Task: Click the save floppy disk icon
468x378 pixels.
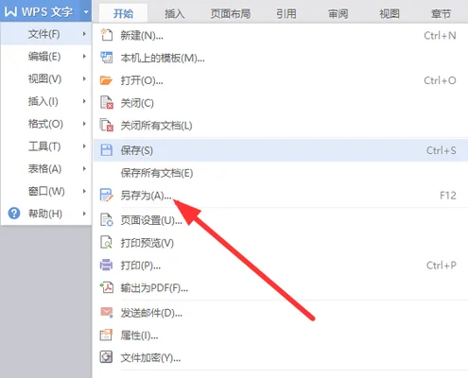Action: [106, 150]
